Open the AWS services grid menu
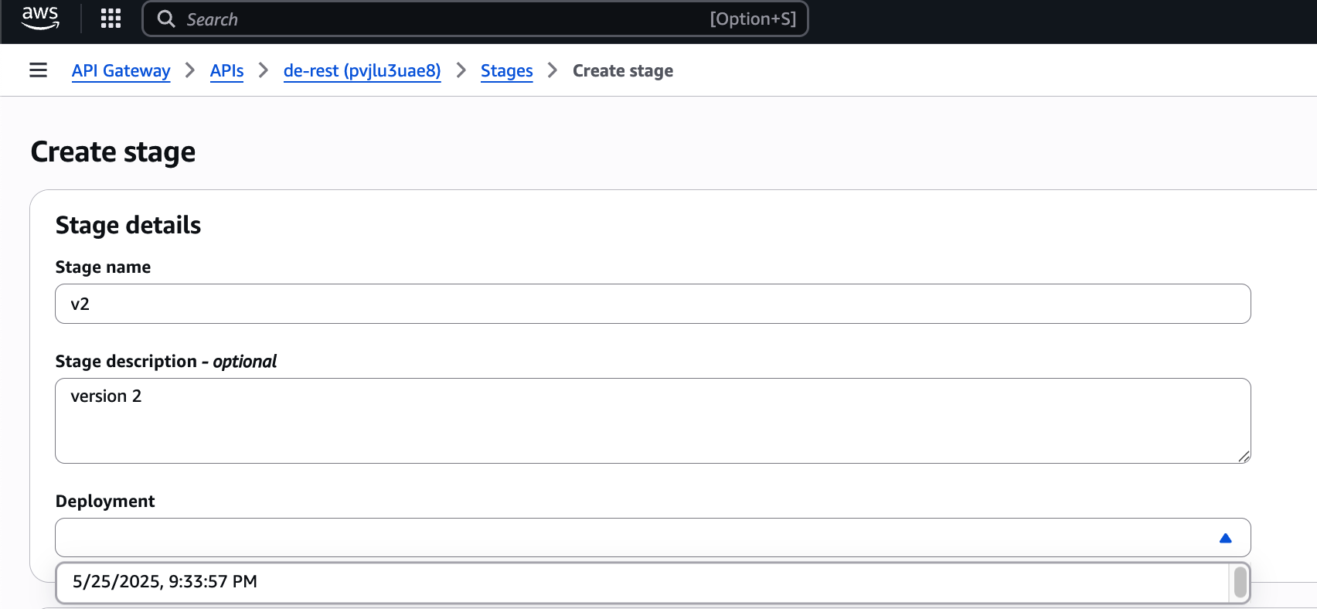Viewport: 1317px width, 609px height. tap(110, 19)
